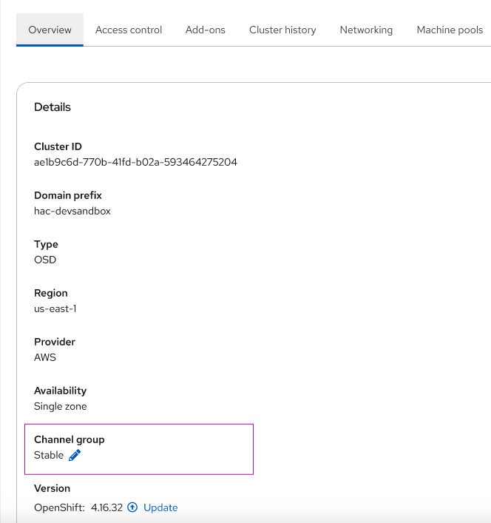Click the Version field label
This screenshot has width=491, height=523.
pyautogui.click(x=53, y=488)
